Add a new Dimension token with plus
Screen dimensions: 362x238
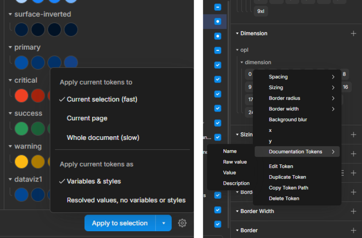point(353,33)
